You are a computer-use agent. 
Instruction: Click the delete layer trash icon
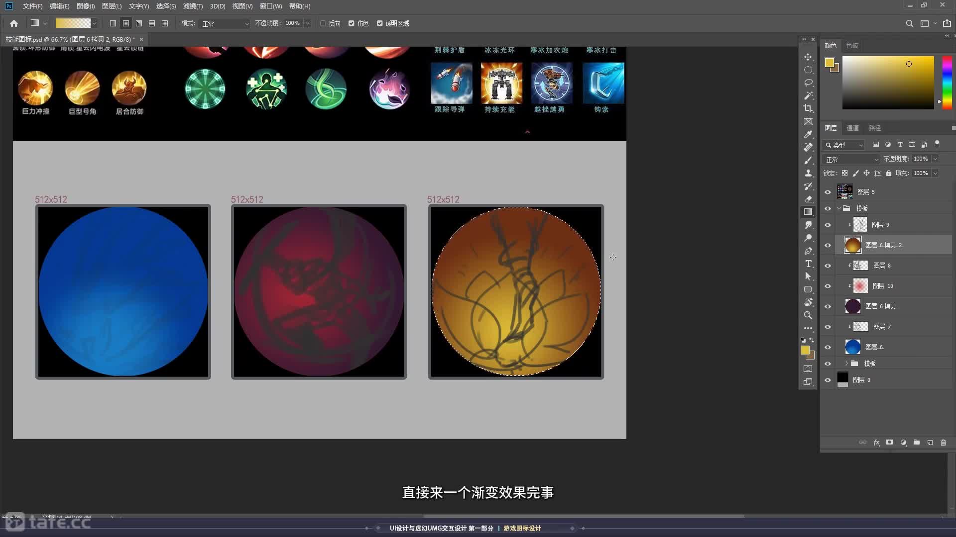coord(943,443)
